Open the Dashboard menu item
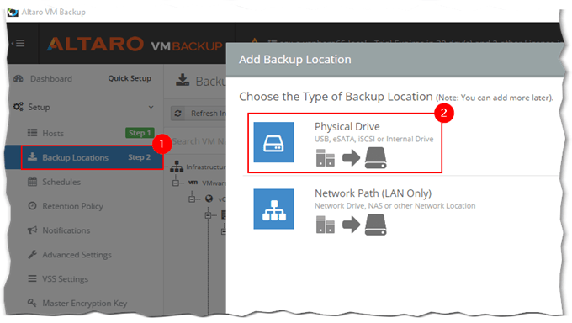Viewport: 572px width, 323px height. point(51,79)
